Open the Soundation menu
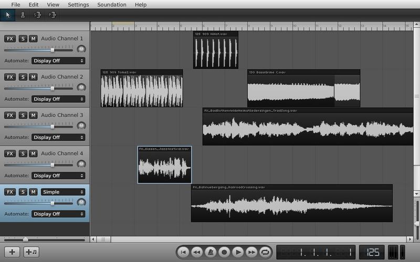 tap(112, 5)
